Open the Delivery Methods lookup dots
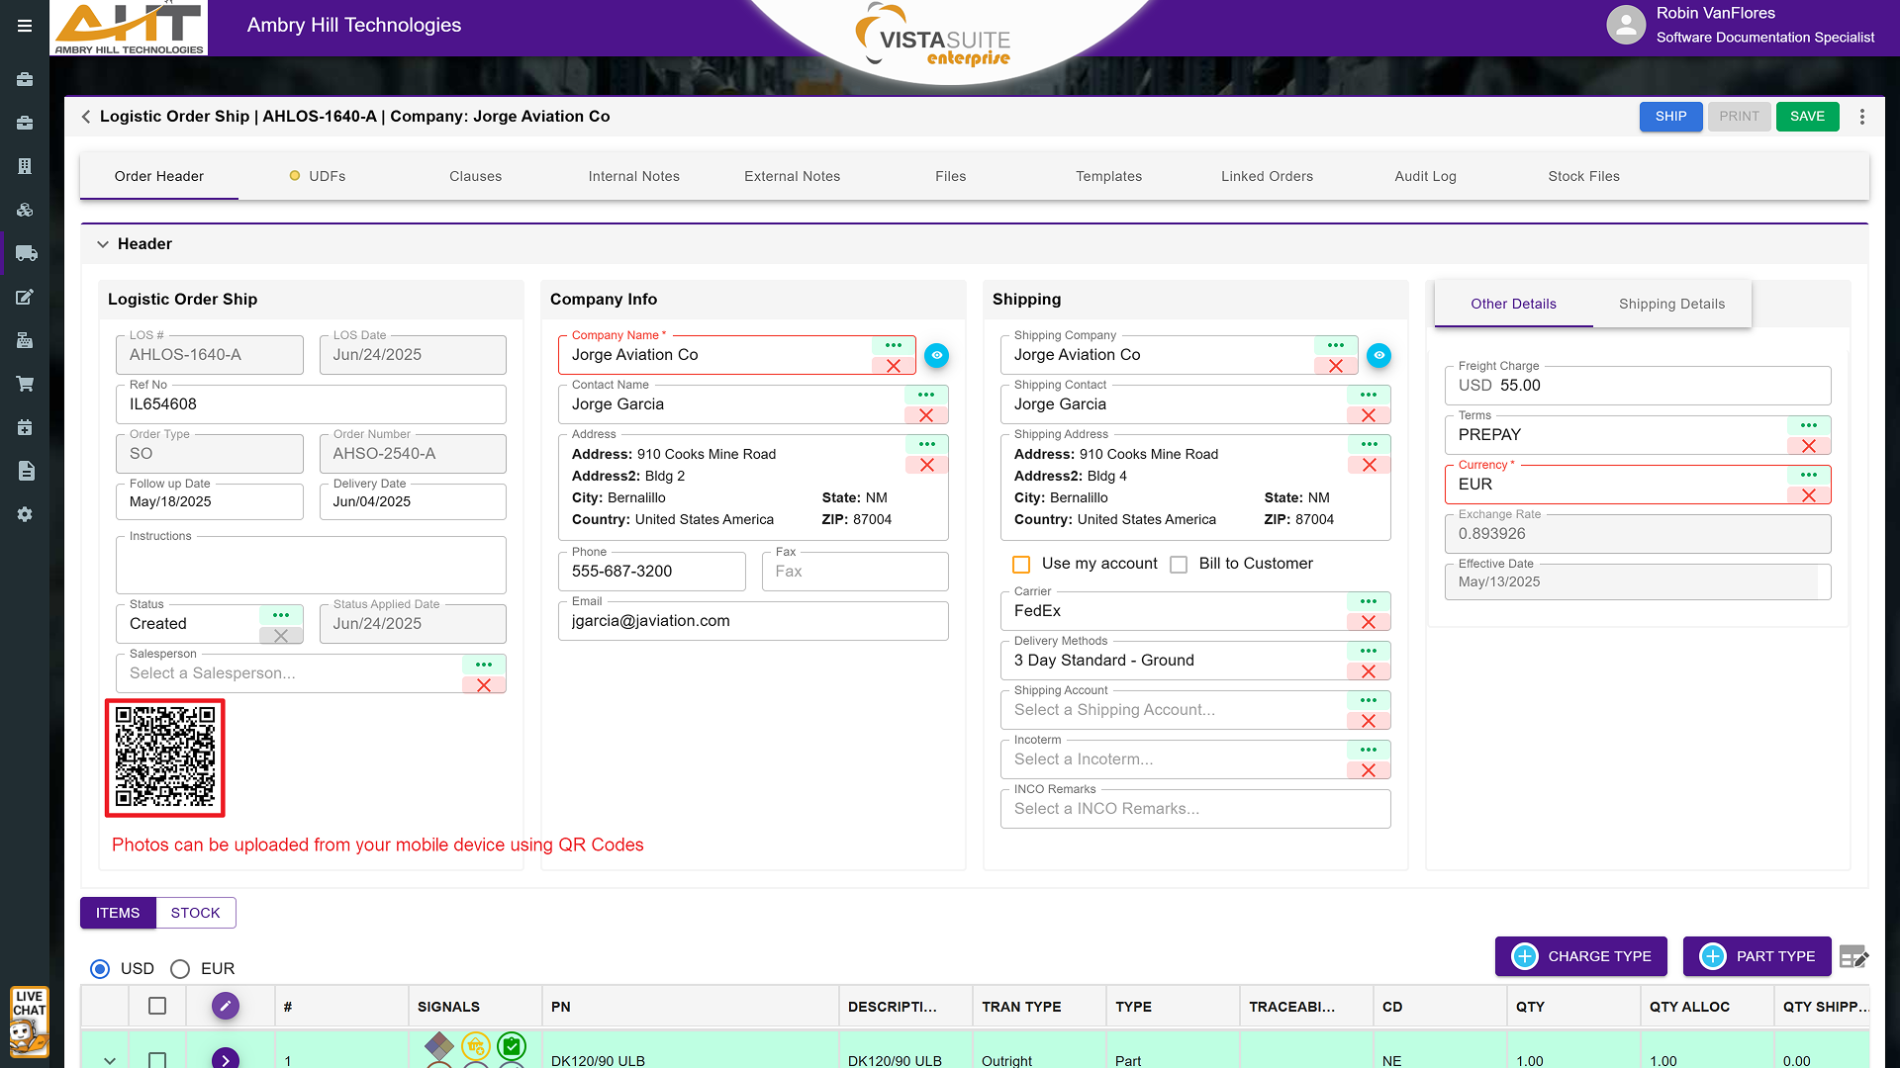Viewport: 1900px width, 1068px height. (x=1369, y=651)
